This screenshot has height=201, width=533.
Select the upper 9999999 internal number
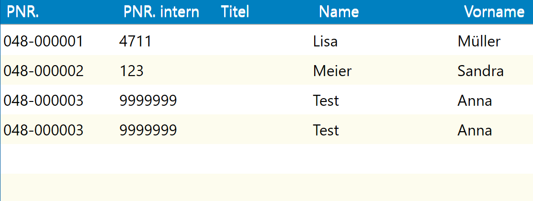pyautogui.click(x=148, y=100)
